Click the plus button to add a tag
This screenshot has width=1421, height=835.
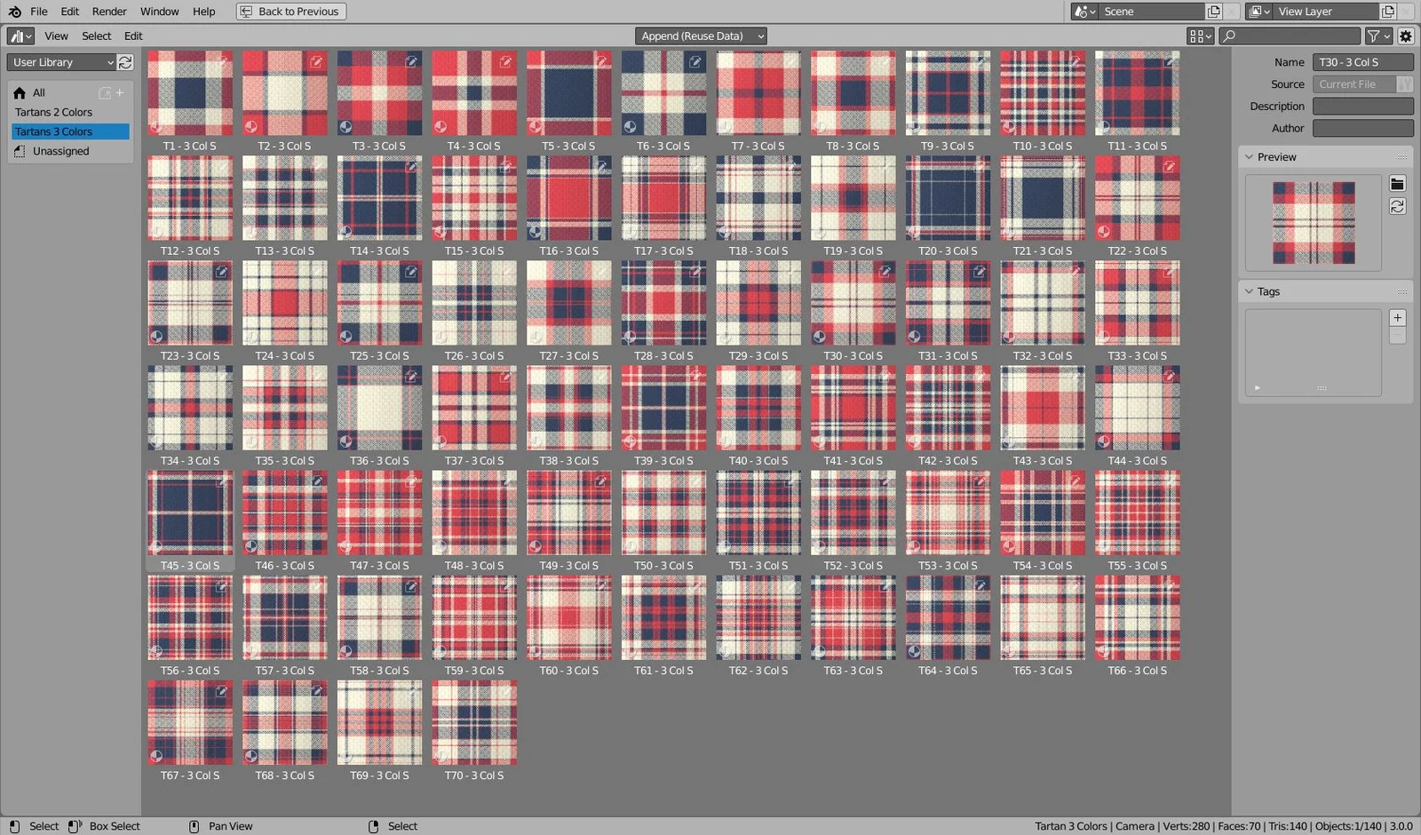pyautogui.click(x=1397, y=317)
